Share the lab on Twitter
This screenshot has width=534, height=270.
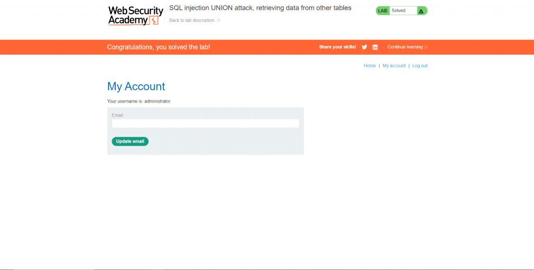(365, 47)
